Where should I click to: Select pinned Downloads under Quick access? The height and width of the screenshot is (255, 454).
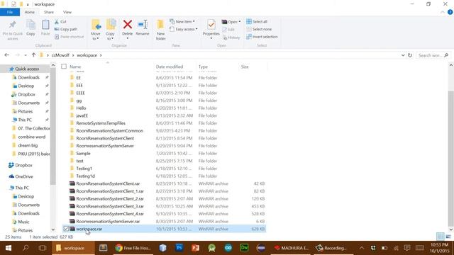coord(28,77)
